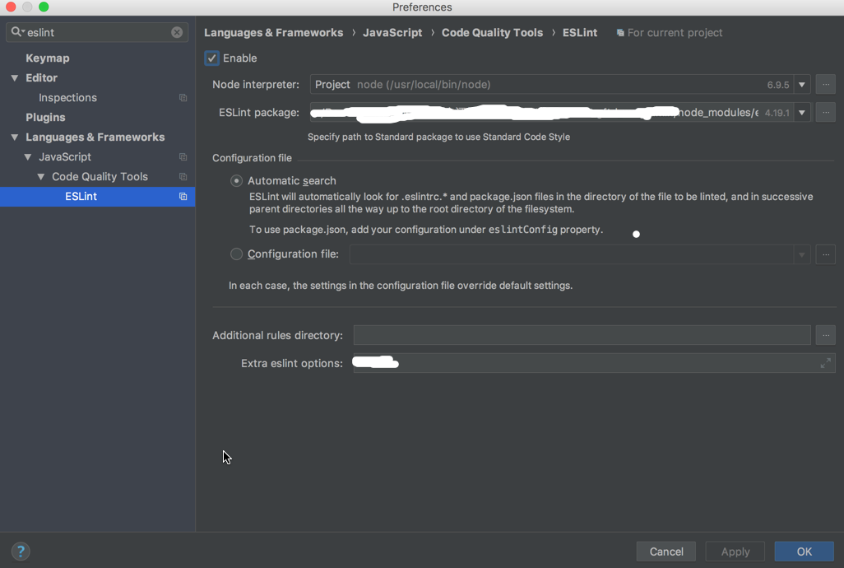Toggle the Enable ESLint checkbox
Screen dimensions: 844x568
click(211, 58)
